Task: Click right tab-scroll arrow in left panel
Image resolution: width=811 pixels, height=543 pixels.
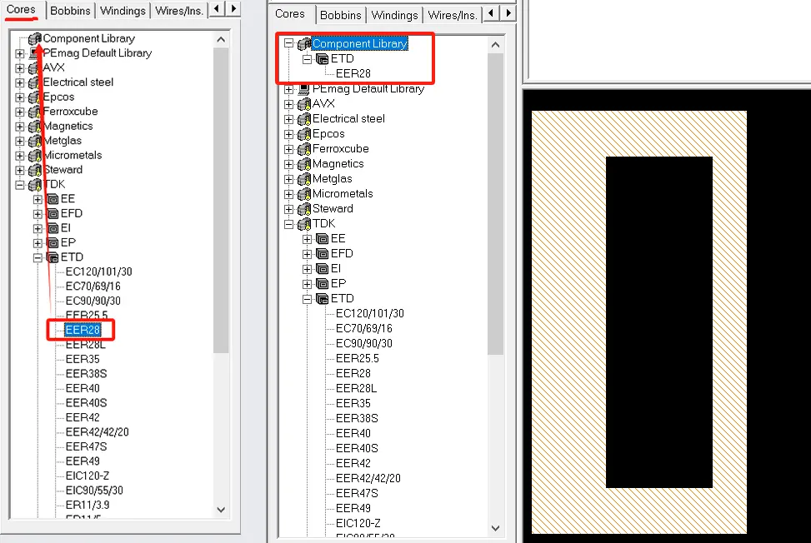Action: 233,9
